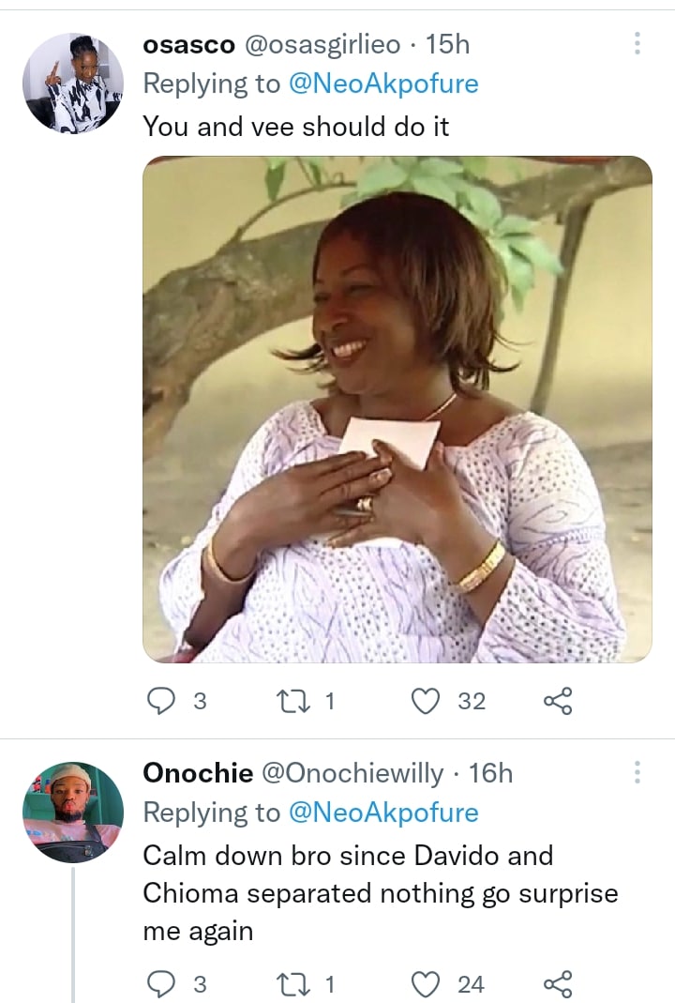Open more options on osasco's tweet
This screenshot has height=1003, width=675.
point(637,43)
